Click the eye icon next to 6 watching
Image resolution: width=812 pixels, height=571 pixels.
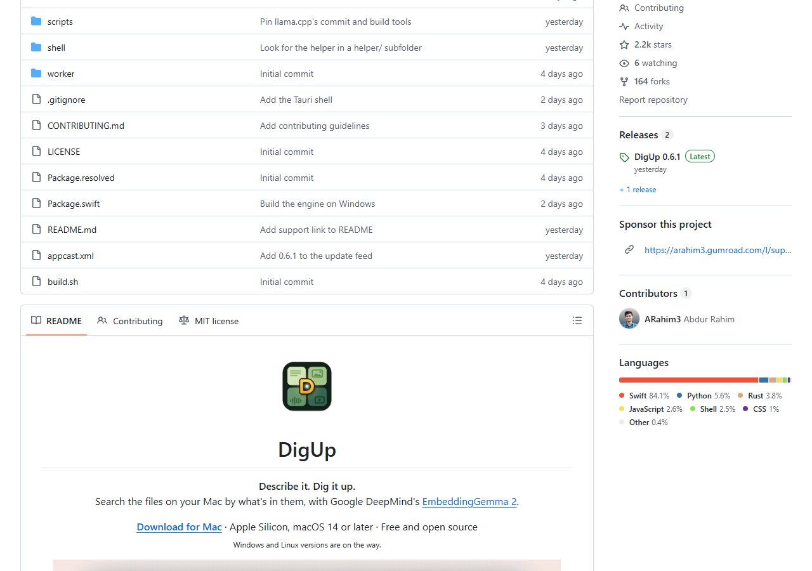(624, 63)
